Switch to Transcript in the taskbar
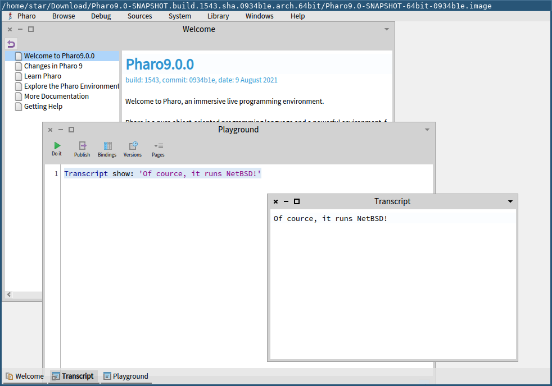 (x=73, y=376)
